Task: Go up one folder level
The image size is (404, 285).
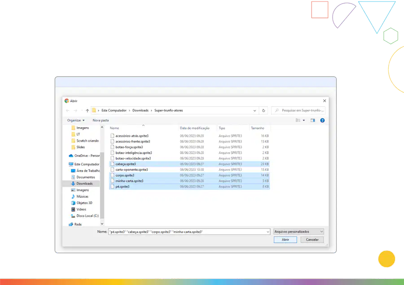Action: 88,111
